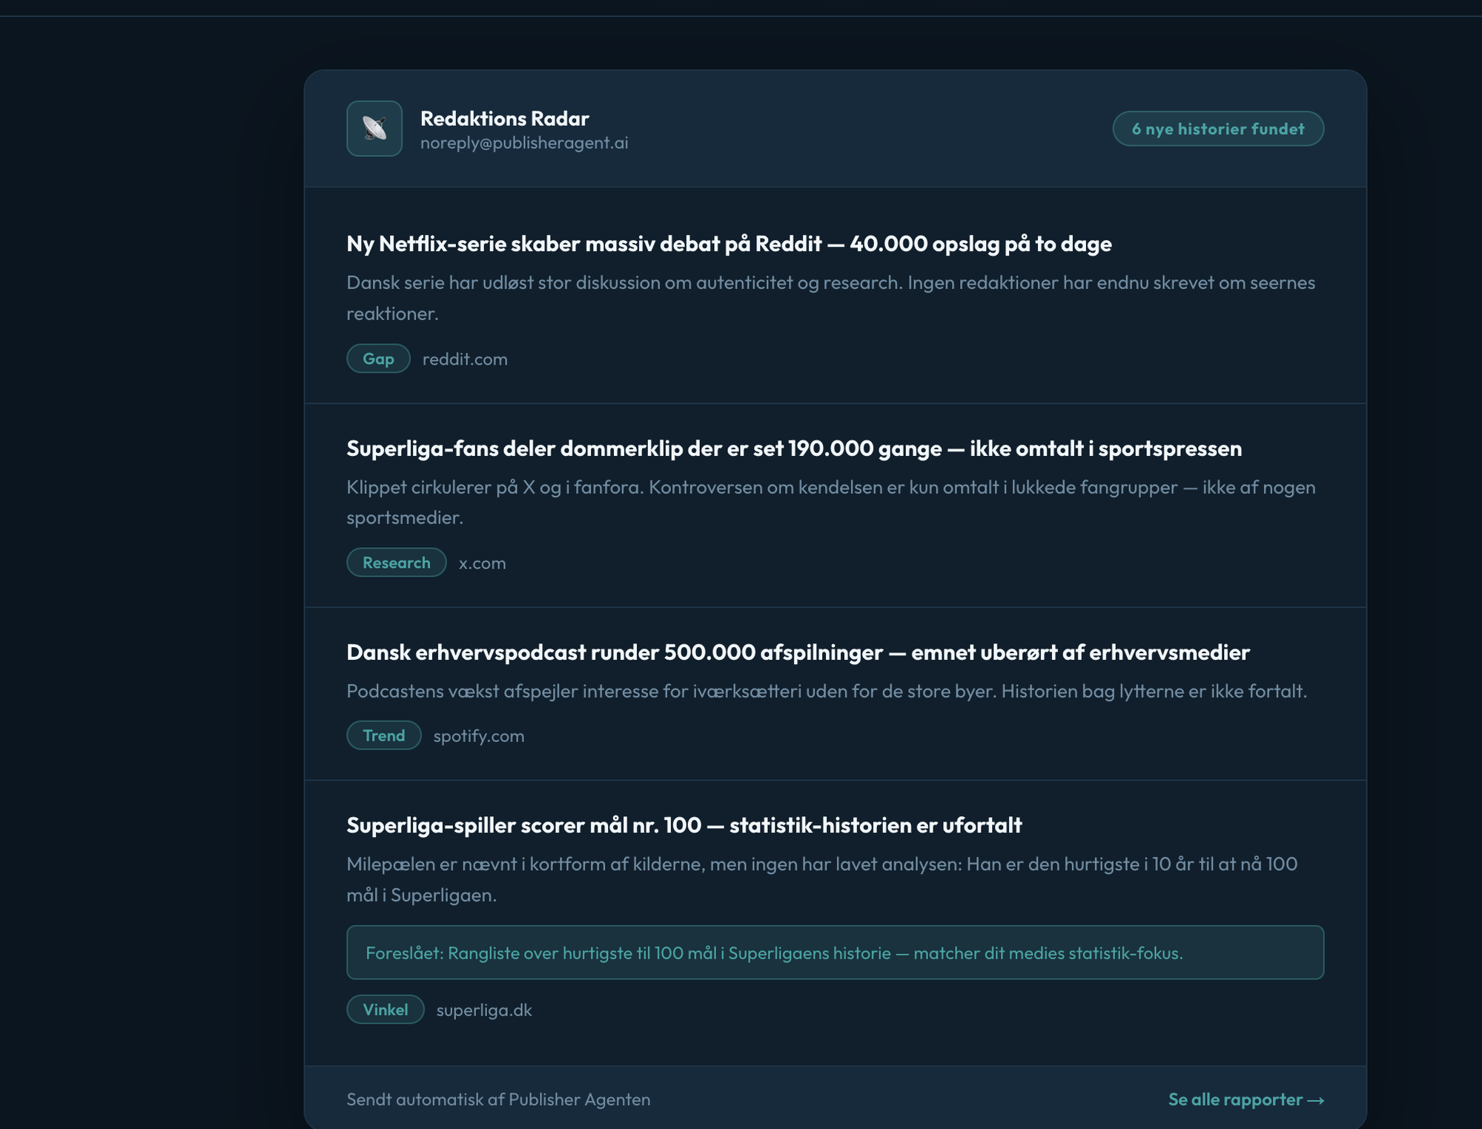Open the Superliga-spiller mål nr. 100 headline
Viewport: 1482px width, 1129px height.
pyautogui.click(x=684, y=825)
